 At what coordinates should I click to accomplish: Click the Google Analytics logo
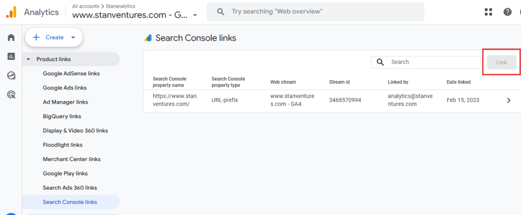11,12
